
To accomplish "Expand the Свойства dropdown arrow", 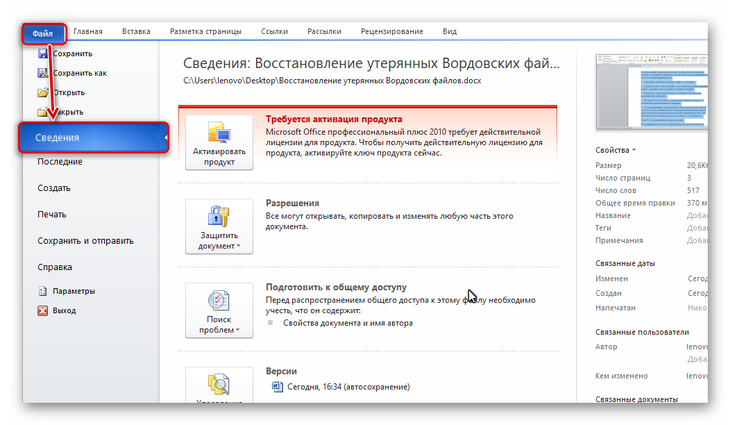I will point(634,150).
